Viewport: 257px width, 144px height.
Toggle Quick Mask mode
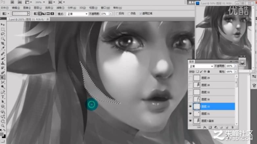[3, 141]
